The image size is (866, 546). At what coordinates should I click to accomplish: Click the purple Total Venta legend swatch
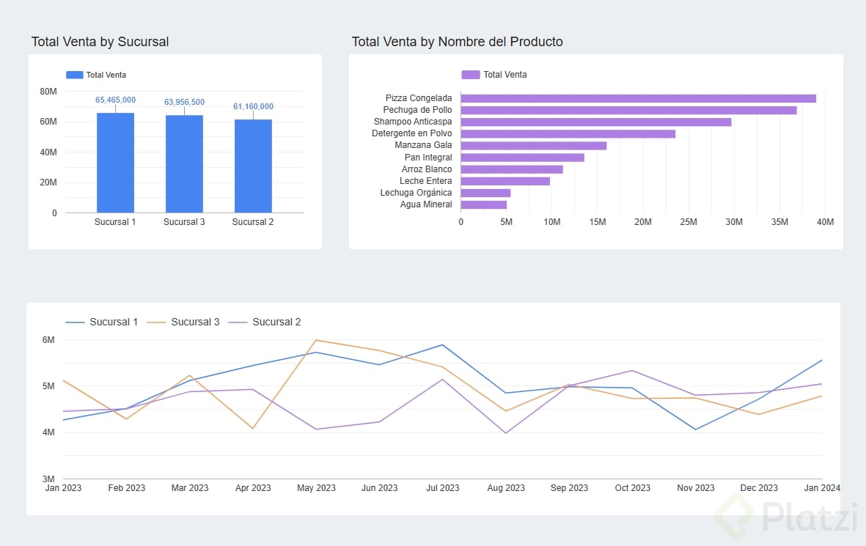pos(470,75)
